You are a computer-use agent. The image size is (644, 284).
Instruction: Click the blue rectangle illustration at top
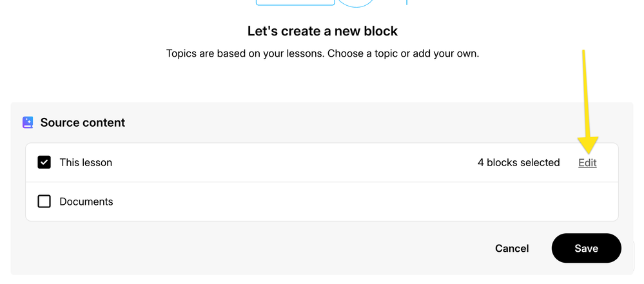tap(293, 3)
